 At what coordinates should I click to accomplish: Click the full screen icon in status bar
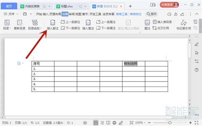[197, 123]
